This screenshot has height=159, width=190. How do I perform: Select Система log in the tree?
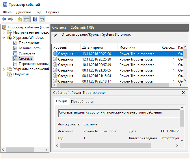[25, 59]
